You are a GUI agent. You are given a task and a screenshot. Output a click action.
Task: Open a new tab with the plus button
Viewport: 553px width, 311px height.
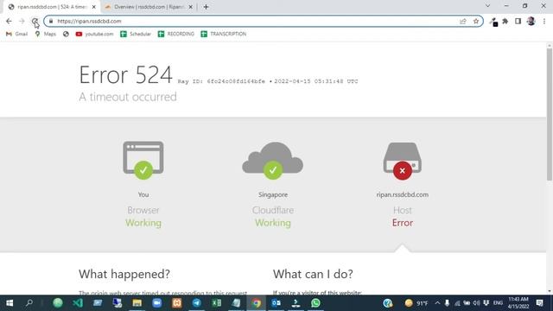click(206, 7)
